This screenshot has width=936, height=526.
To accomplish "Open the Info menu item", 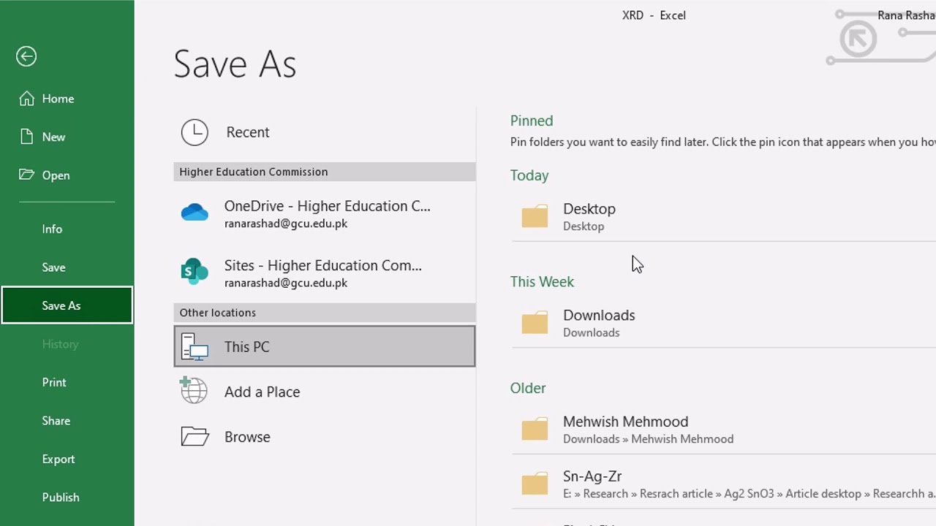I will [x=52, y=229].
